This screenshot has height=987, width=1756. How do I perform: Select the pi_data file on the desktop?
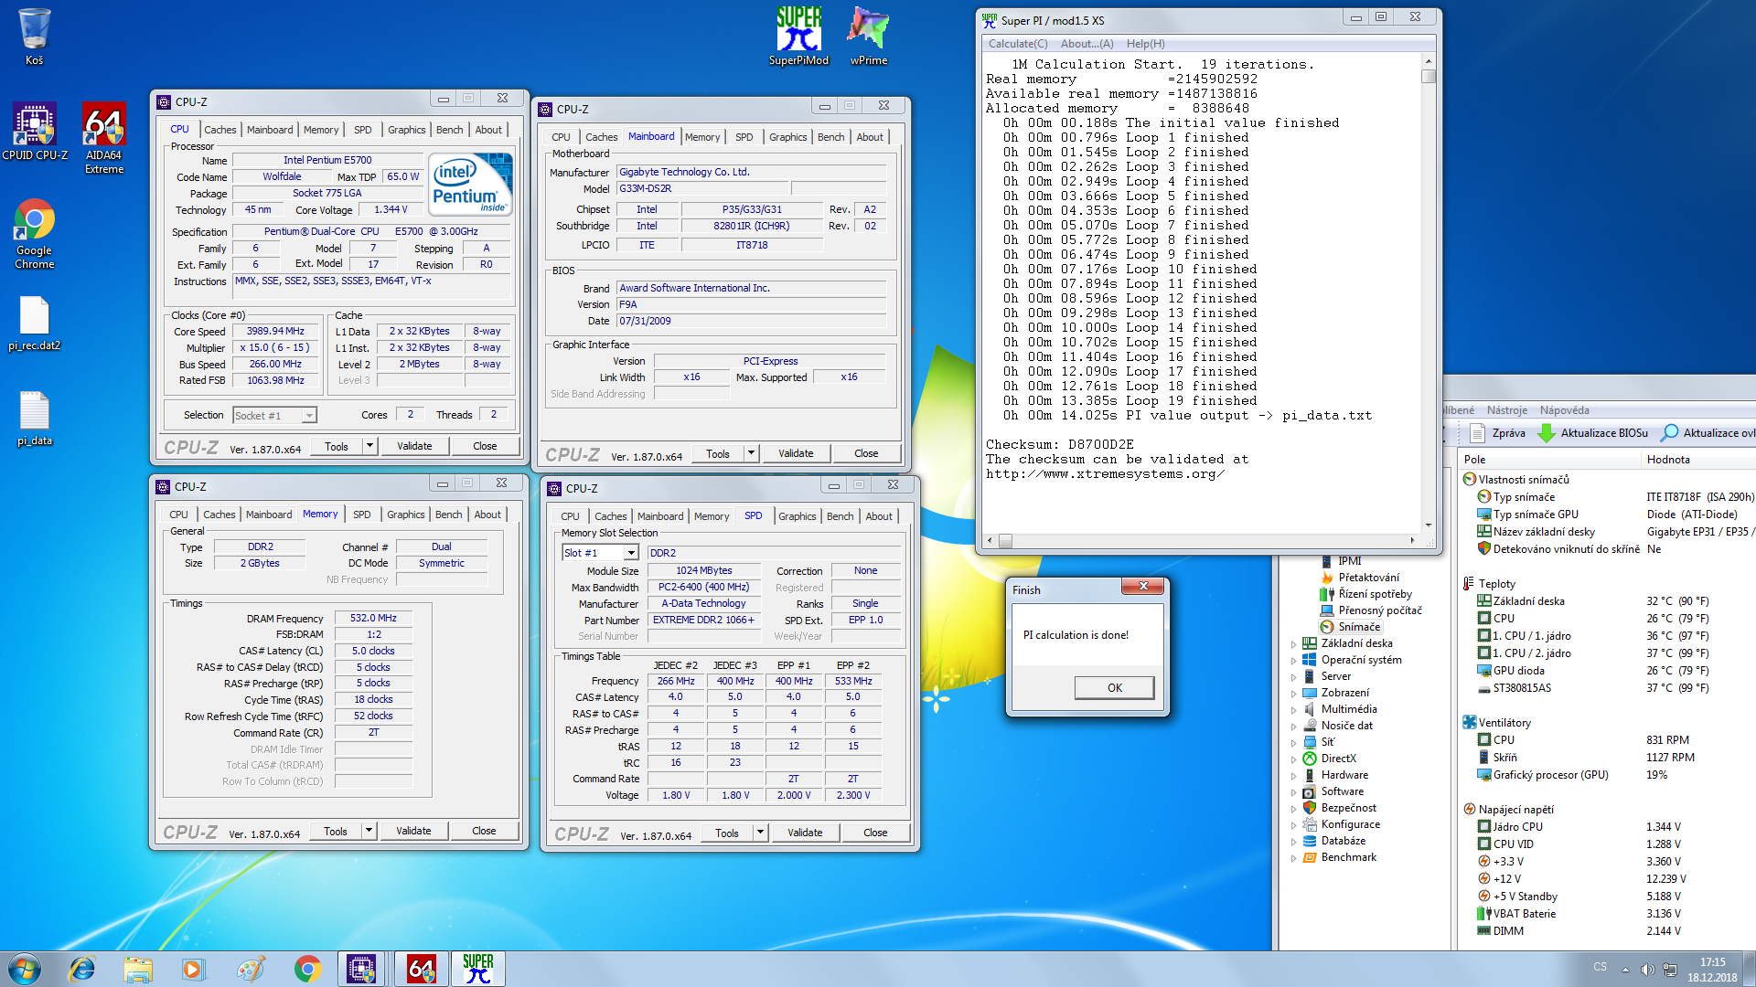(34, 418)
